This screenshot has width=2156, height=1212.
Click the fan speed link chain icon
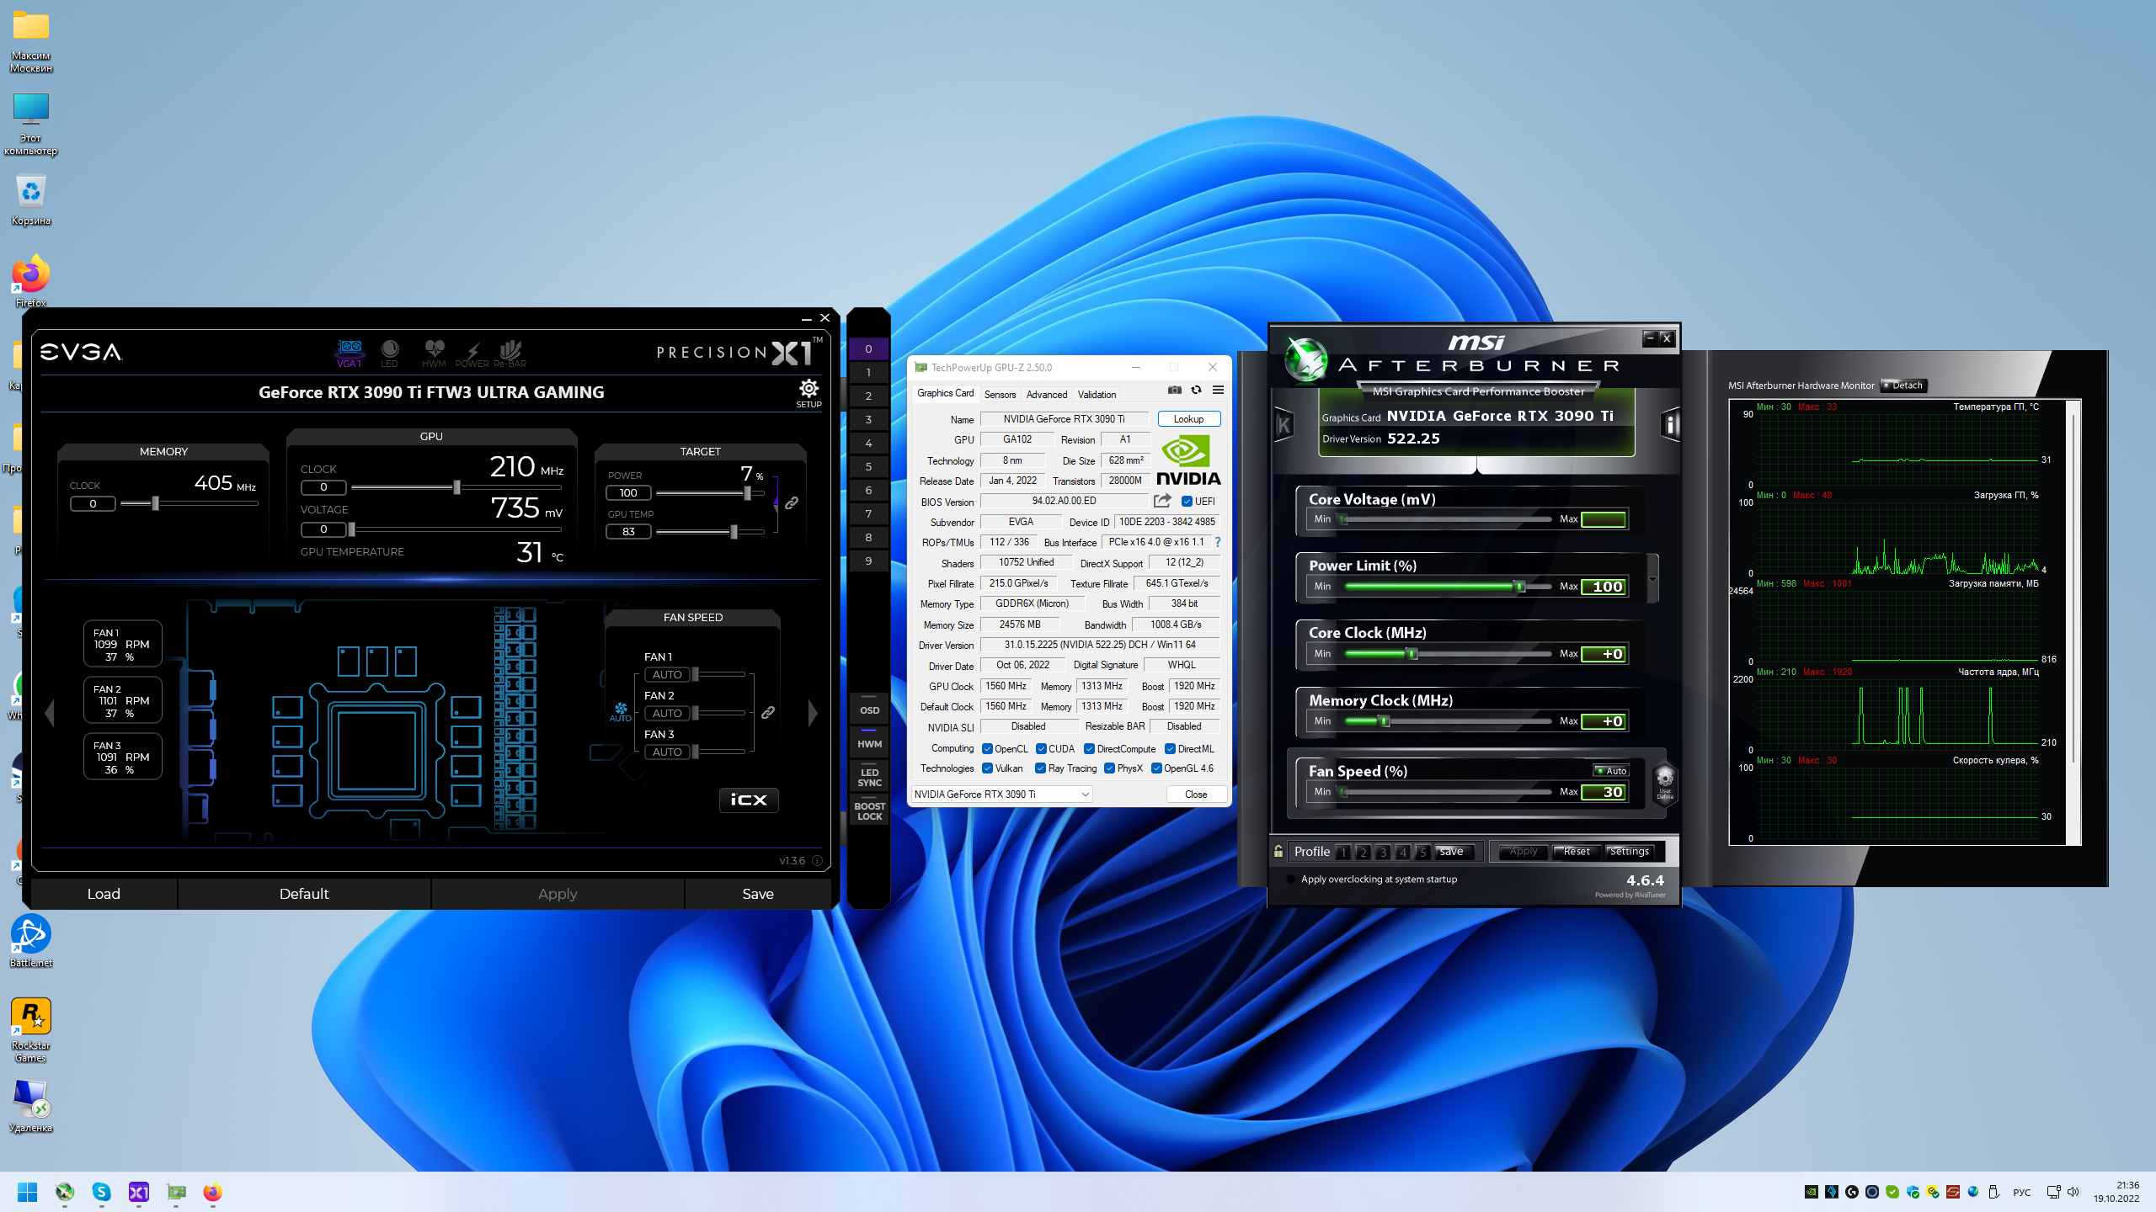768,713
